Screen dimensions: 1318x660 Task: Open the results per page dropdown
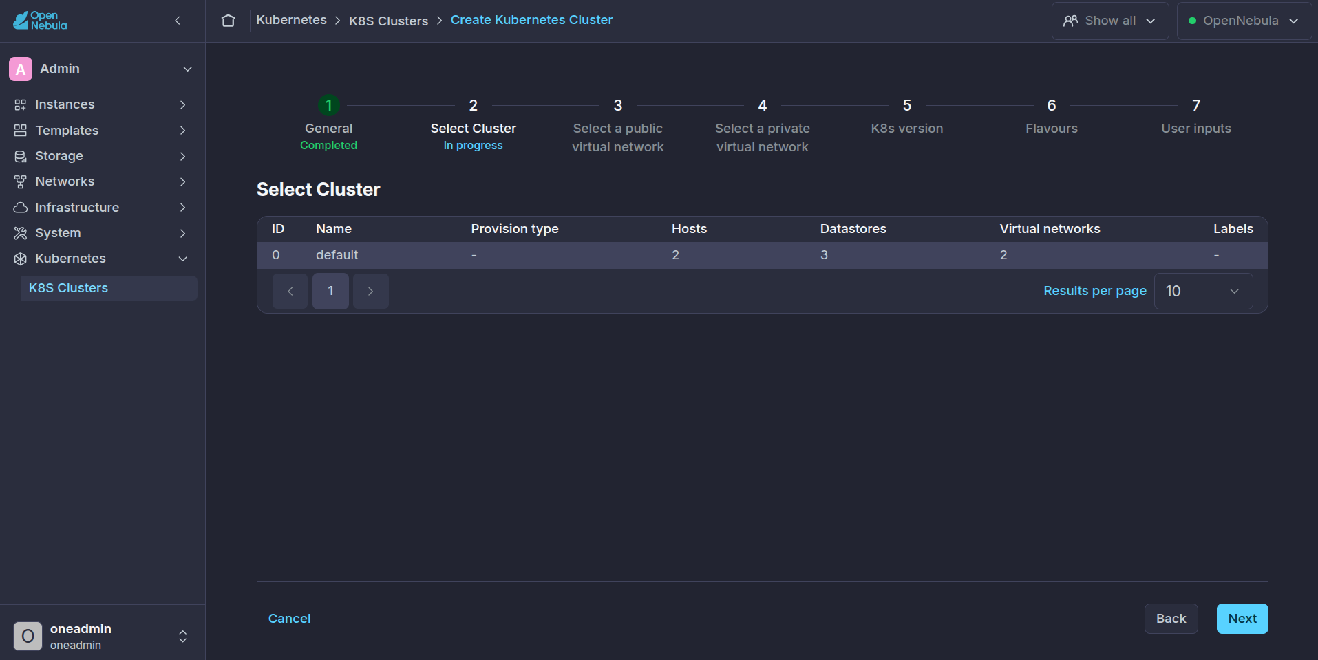tap(1203, 291)
